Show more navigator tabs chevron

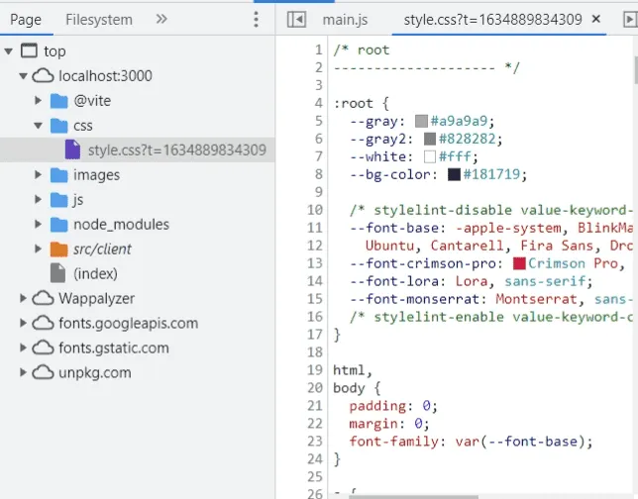(161, 19)
